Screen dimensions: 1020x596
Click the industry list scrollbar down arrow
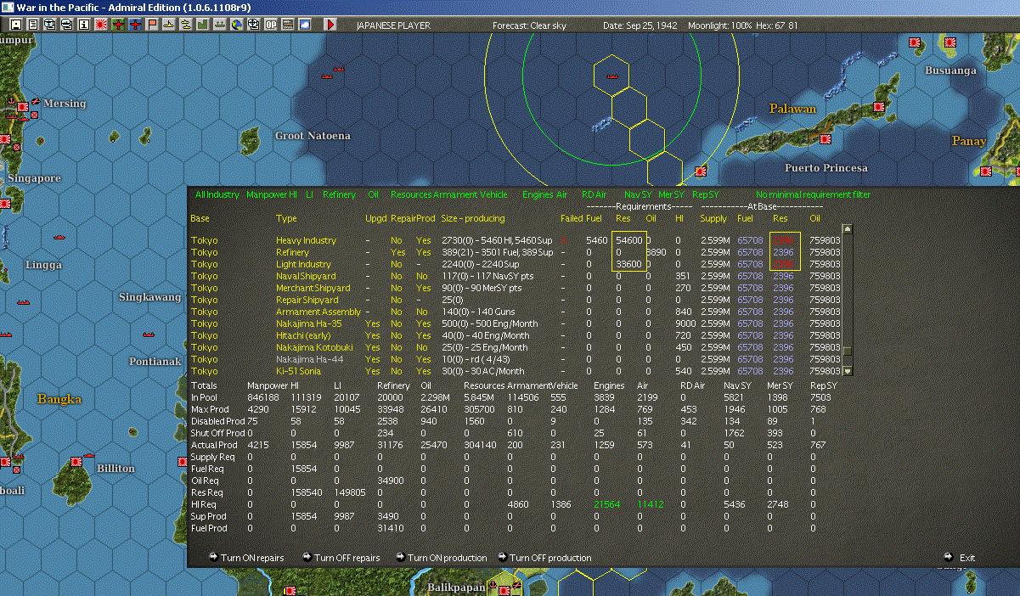[x=847, y=371]
